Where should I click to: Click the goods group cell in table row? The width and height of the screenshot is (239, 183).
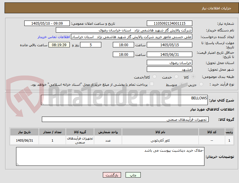click(x=80, y=140)
